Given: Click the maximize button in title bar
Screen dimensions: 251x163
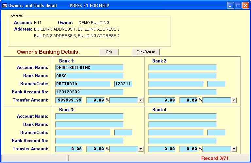Looking at the screenshot, I should tap(238, 6).
